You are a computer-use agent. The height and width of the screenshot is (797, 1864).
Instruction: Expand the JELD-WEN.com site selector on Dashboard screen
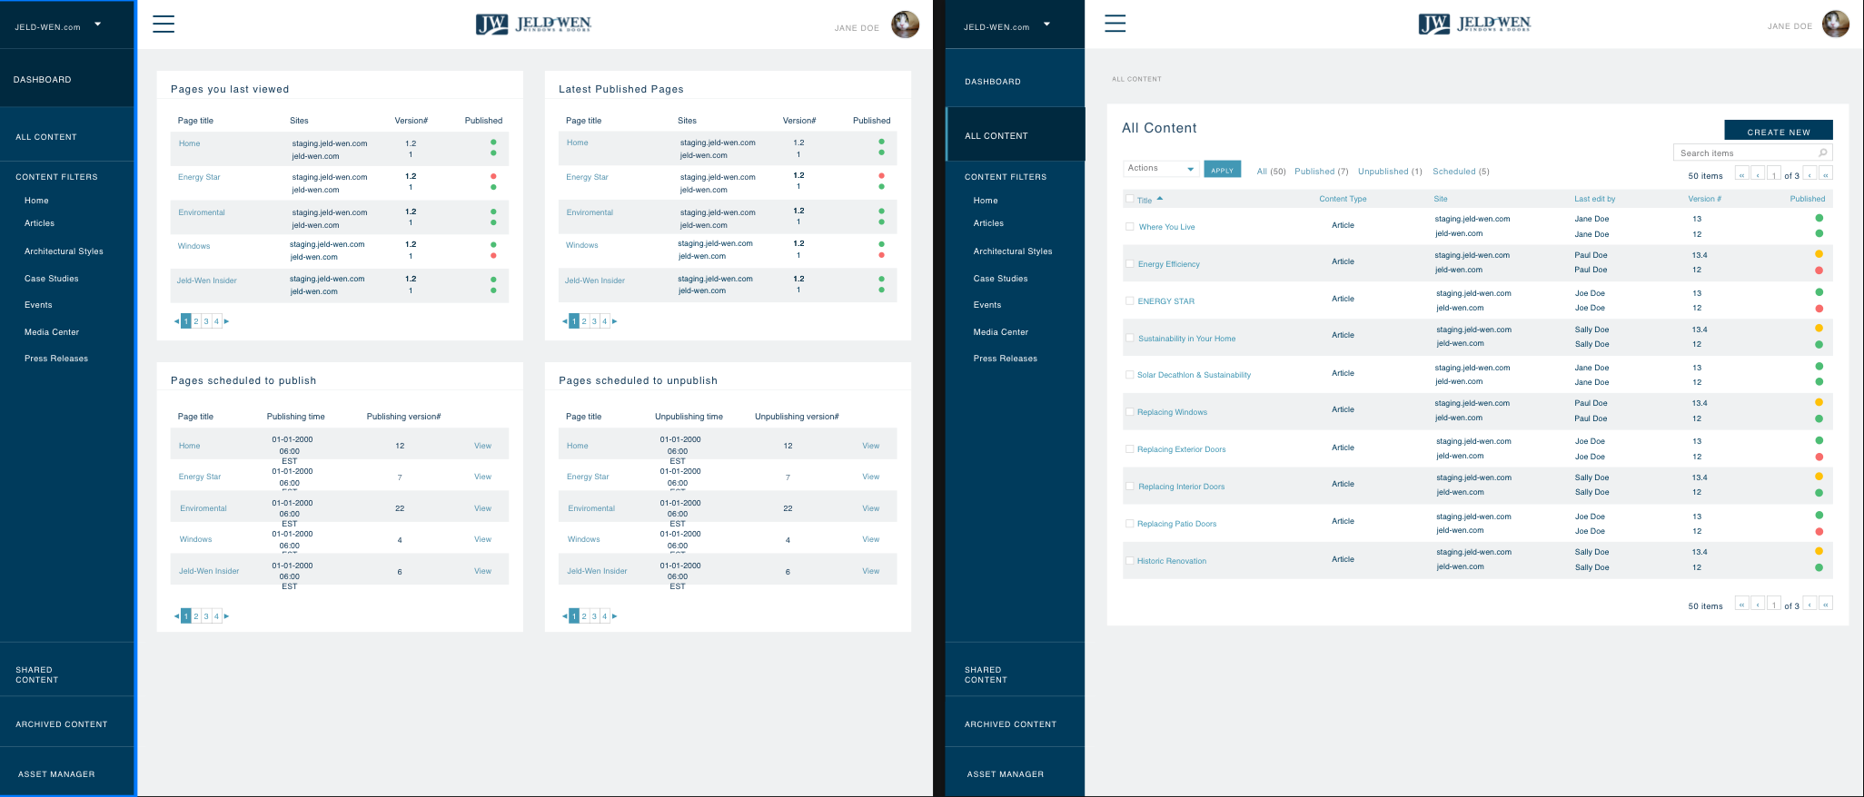coord(97,25)
